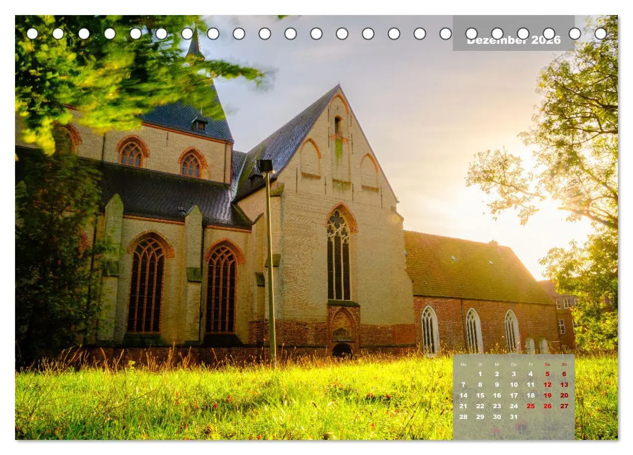This screenshot has height=455, width=633.
Task: Click date 31 in the last row
Action: 513,416
